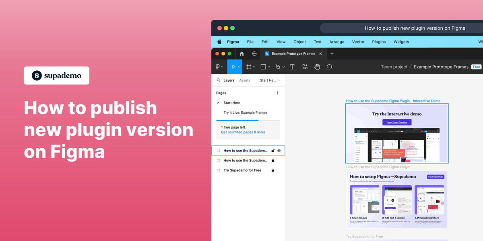The width and height of the screenshot is (483, 241).
Task: Click the free pages usage progress bar
Action: tap(248, 120)
